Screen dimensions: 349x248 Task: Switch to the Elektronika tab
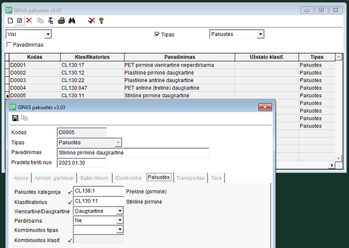coord(128,178)
